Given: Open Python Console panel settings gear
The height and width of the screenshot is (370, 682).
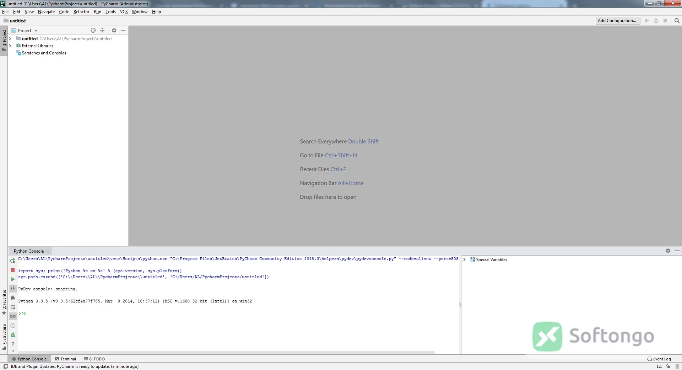Looking at the screenshot, I should click(x=668, y=251).
